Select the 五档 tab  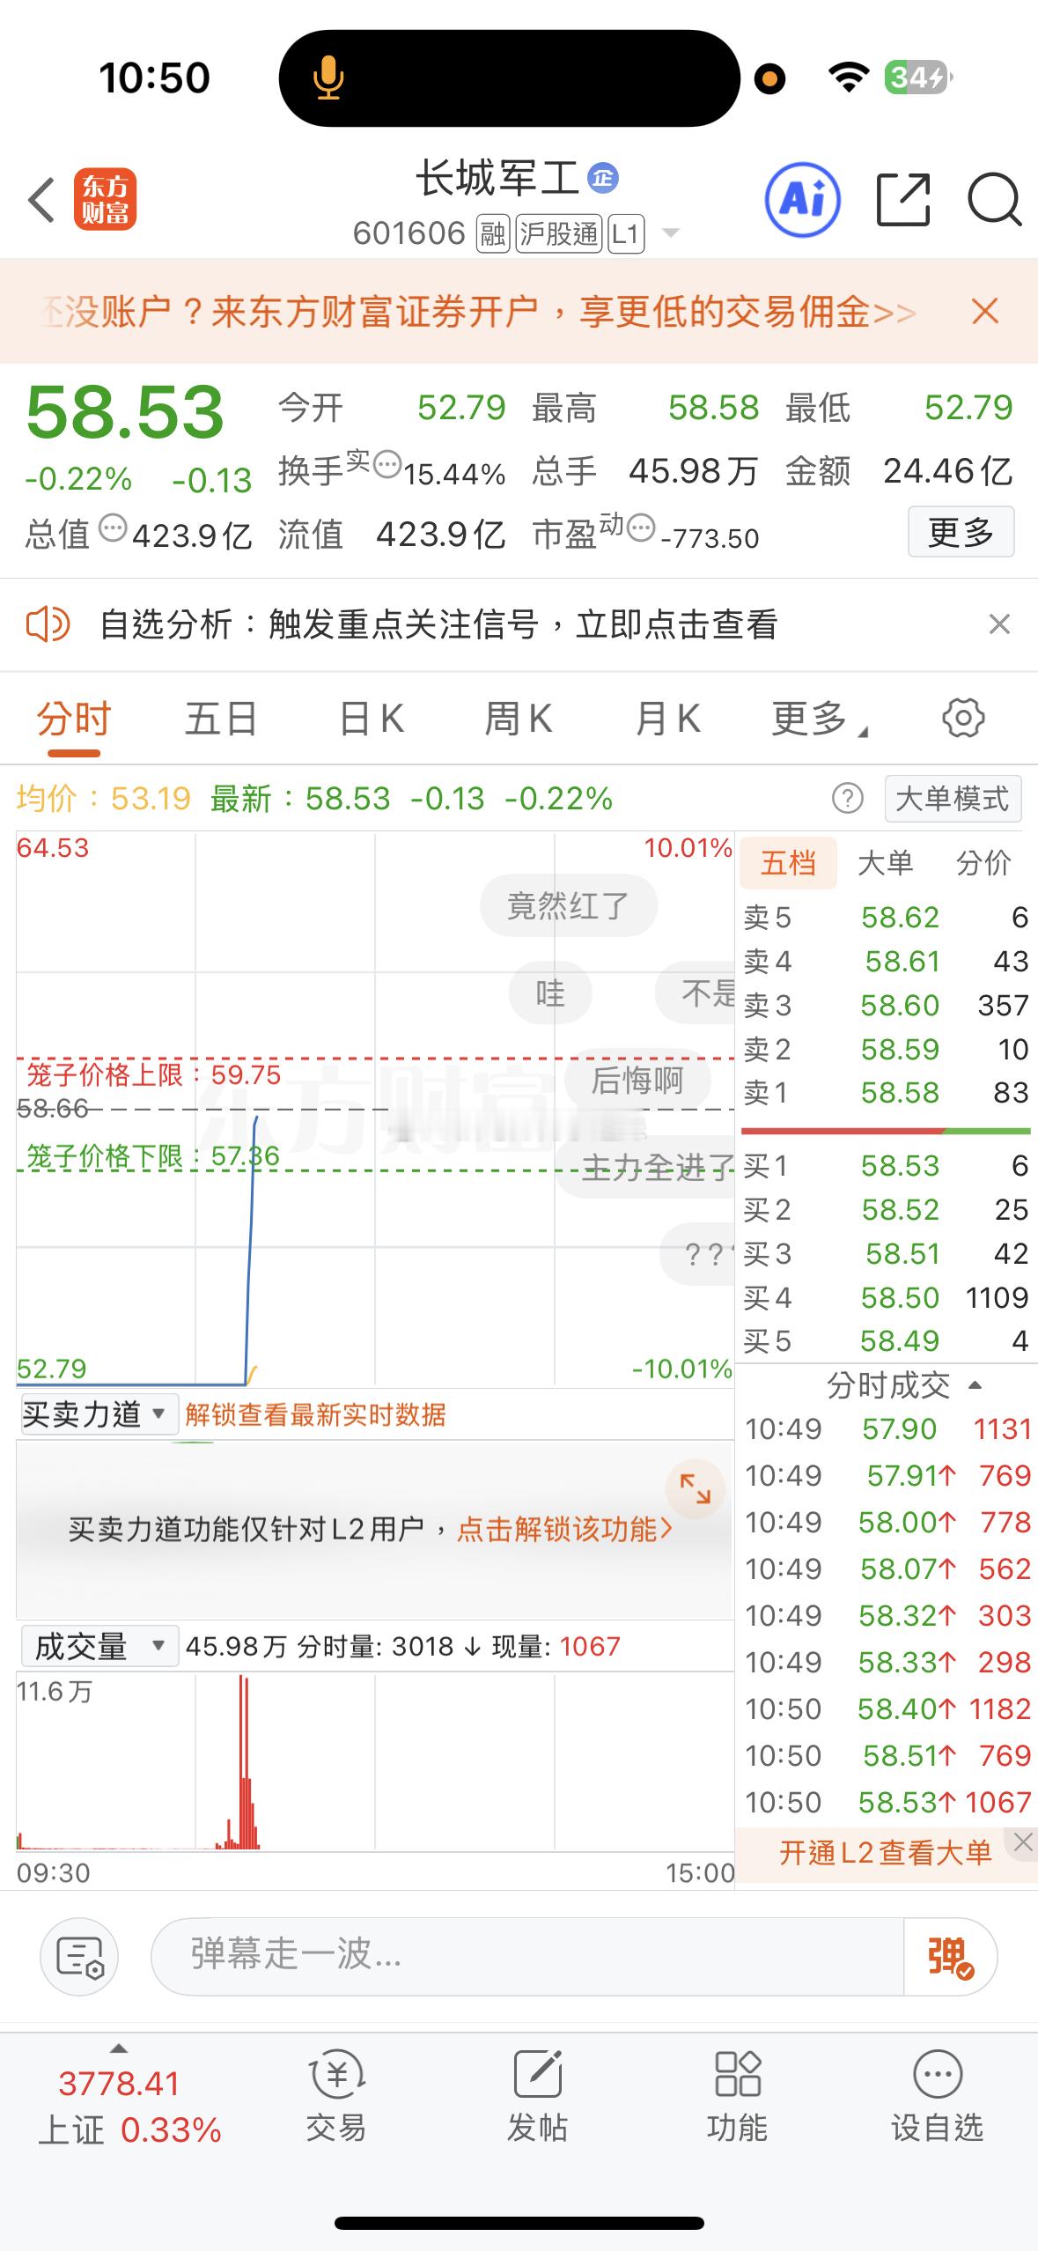788,863
